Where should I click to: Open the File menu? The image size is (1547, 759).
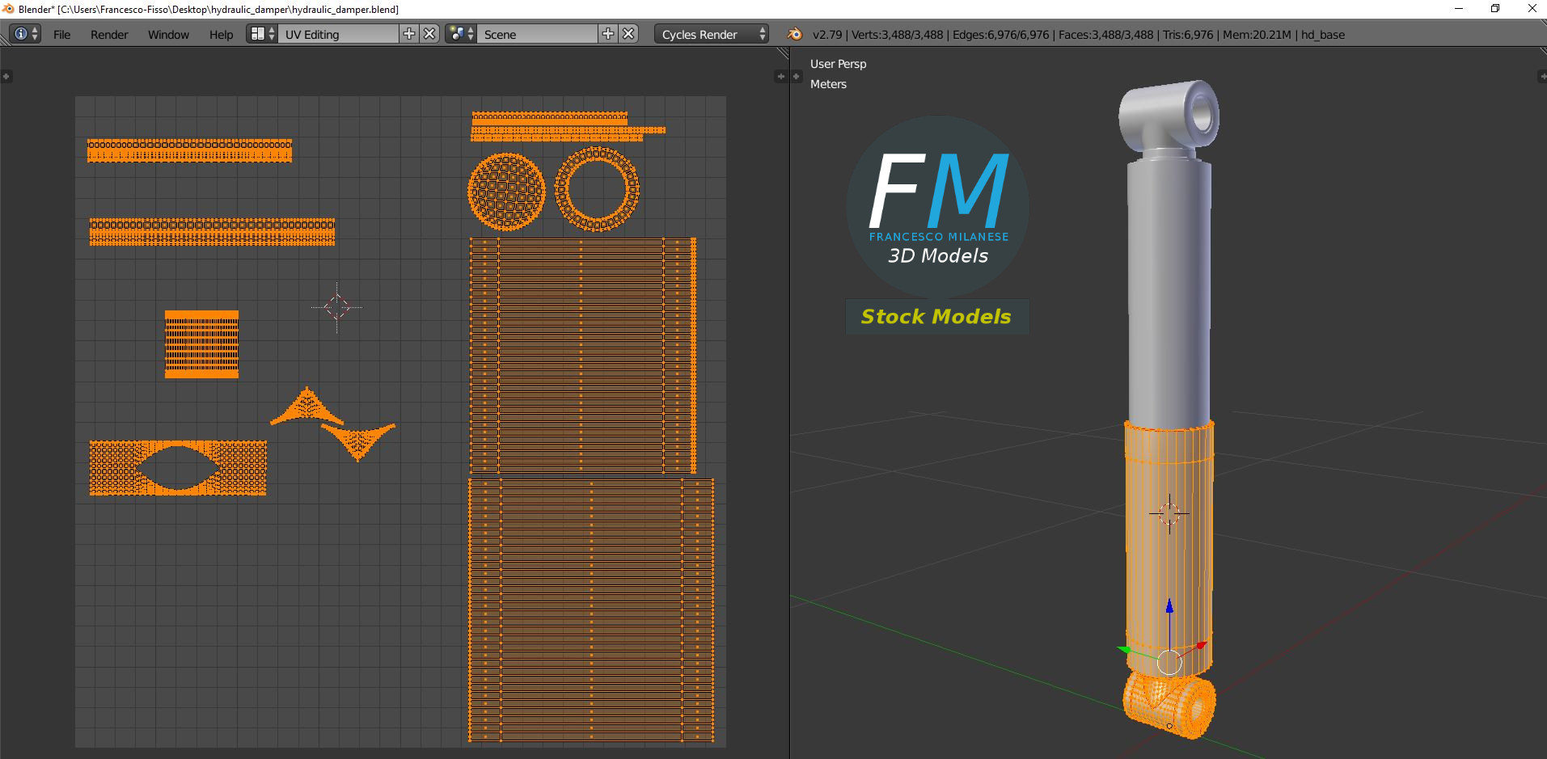[61, 34]
